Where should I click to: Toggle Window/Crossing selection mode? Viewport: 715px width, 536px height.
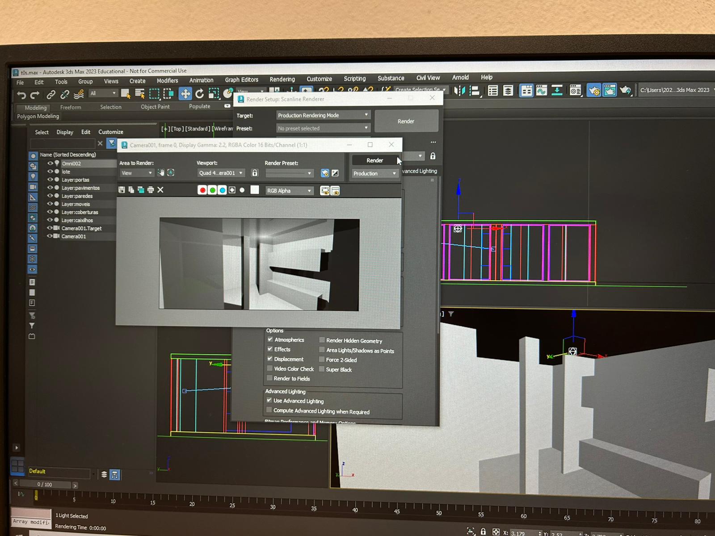click(x=168, y=93)
